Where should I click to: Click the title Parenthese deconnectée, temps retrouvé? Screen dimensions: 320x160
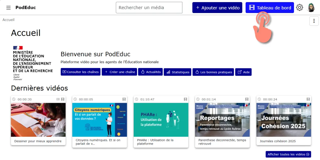[x=222, y=142]
